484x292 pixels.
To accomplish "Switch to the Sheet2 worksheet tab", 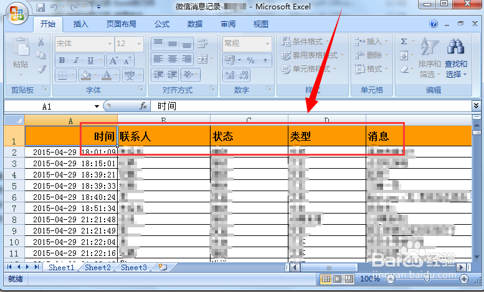I will (x=98, y=267).
